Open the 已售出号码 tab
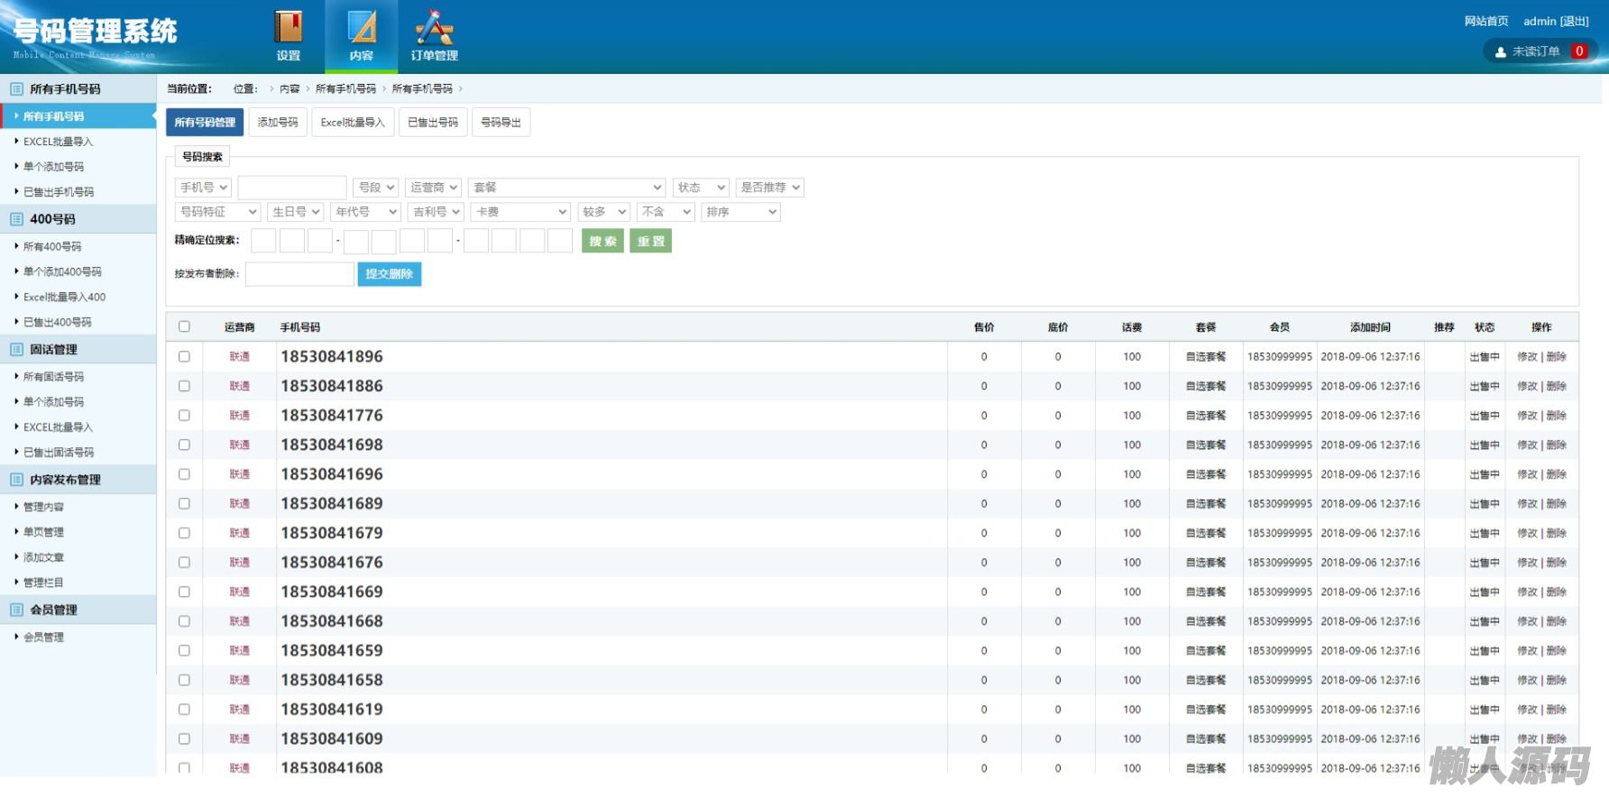Image resolution: width=1609 pixels, height=797 pixels. (x=433, y=123)
